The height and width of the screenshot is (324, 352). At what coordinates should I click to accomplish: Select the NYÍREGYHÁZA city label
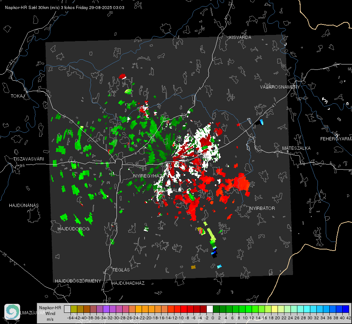tap(148, 176)
